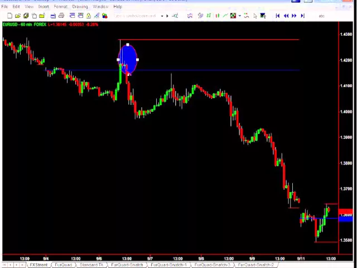Screen dimensions: 357x268
Task: Click the red current price marker
Action: 346,212
